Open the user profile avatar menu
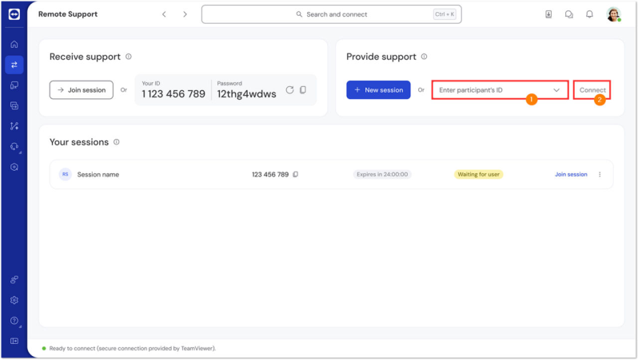Image resolution: width=638 pixels, height=360 pixels. pyautogui.click(x=613, y=14)
